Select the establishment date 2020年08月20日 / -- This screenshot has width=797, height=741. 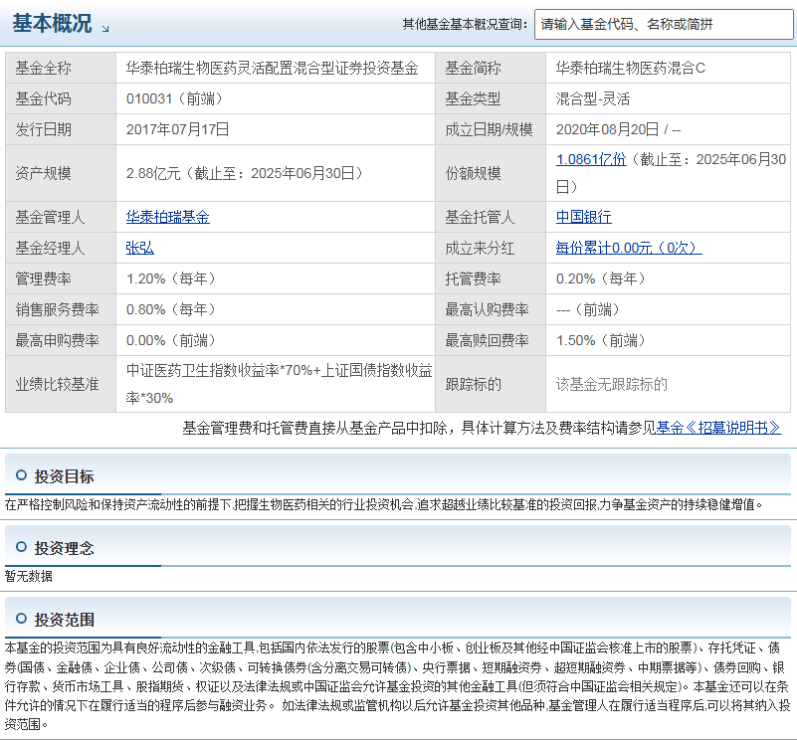tap(618, 129)
